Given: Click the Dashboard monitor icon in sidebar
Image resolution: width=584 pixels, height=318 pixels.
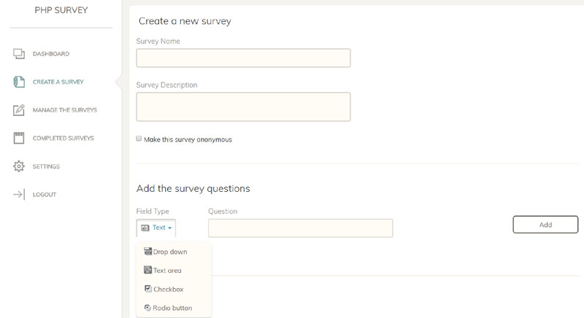Looking at the screenshot, I should (x=20, y=54).
